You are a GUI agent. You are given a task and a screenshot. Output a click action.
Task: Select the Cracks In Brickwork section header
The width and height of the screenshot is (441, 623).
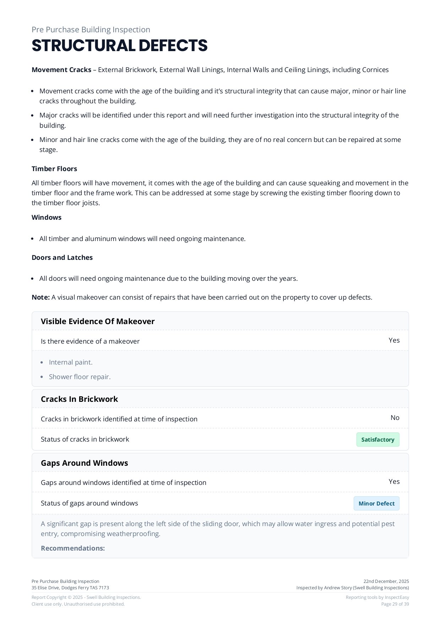pyautogui.click(x=79, y=399)
